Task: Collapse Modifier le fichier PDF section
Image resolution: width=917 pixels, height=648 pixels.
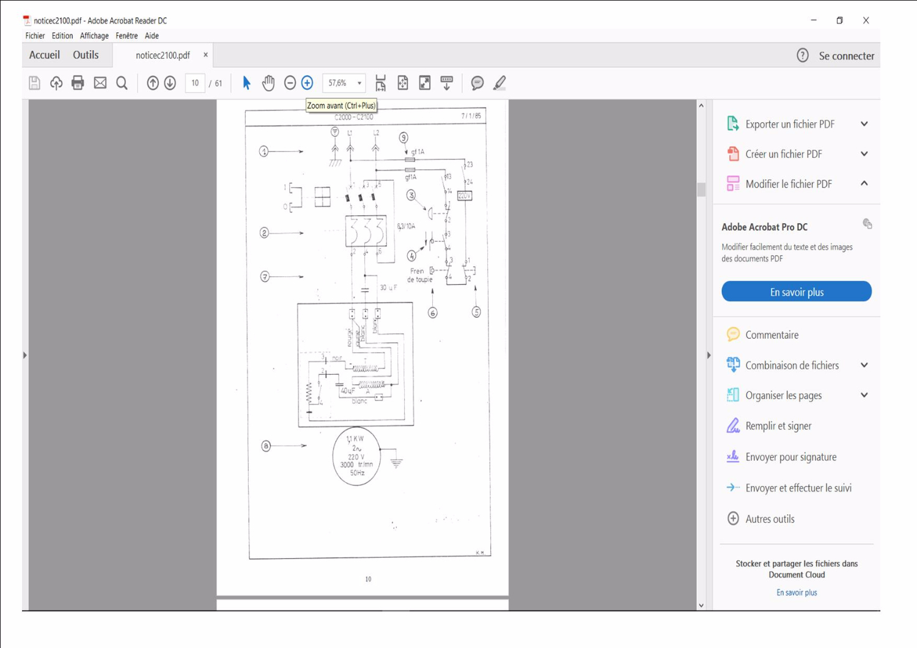Action: coord(864,183)
